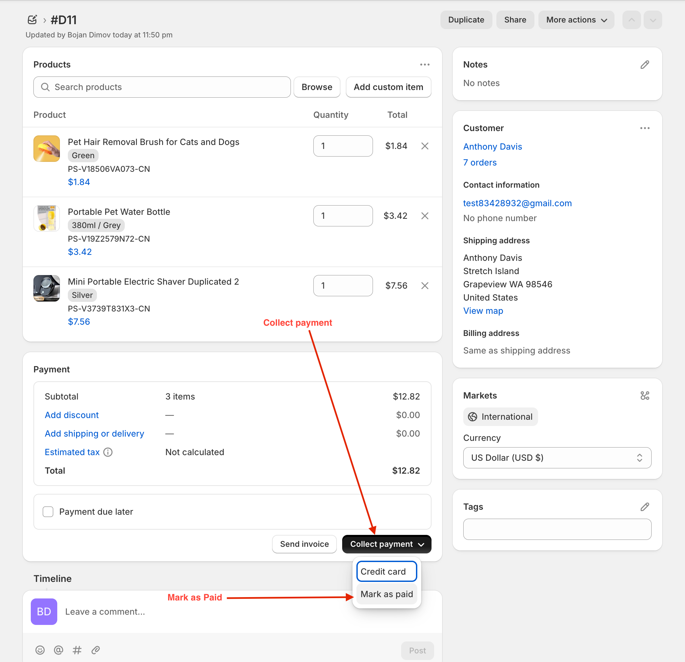Edit notes with the pencil icon
The width and height of the screenshot is (685, 662).
pyautogui.click(x=644, y=65)
